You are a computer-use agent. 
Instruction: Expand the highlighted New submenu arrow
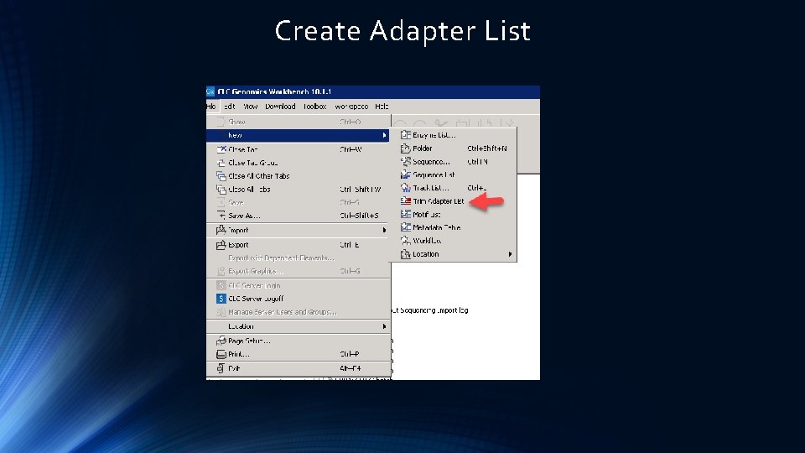[x=384, y=135]
